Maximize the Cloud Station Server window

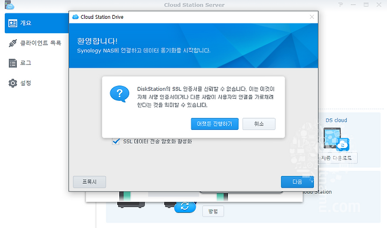pyautogui.click(x=366, y=5)
